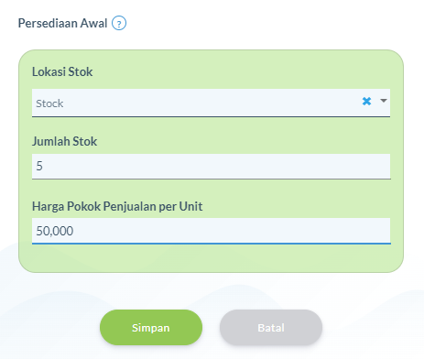Select the Jumlah Stok input field
The image size is (424, 359).
(211, 167)
